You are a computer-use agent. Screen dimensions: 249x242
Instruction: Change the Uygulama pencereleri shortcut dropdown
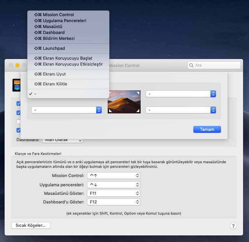(x=114, y=185)
